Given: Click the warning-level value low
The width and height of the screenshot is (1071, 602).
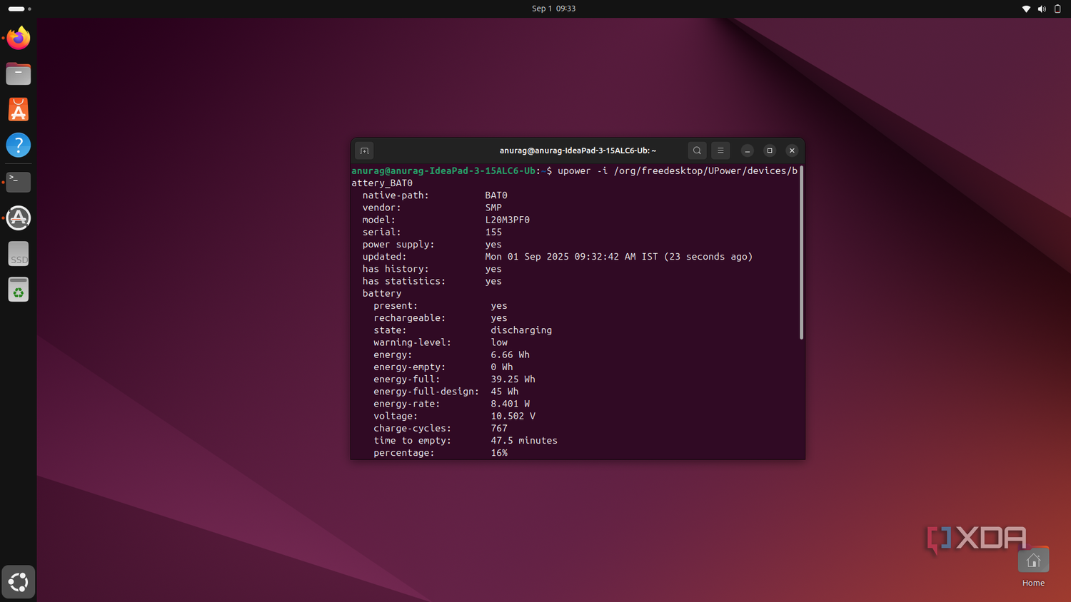Looking at the screenshot, I should [499, 342].
